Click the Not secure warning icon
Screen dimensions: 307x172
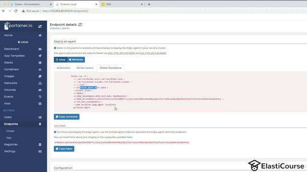click(x=24, y=11)
